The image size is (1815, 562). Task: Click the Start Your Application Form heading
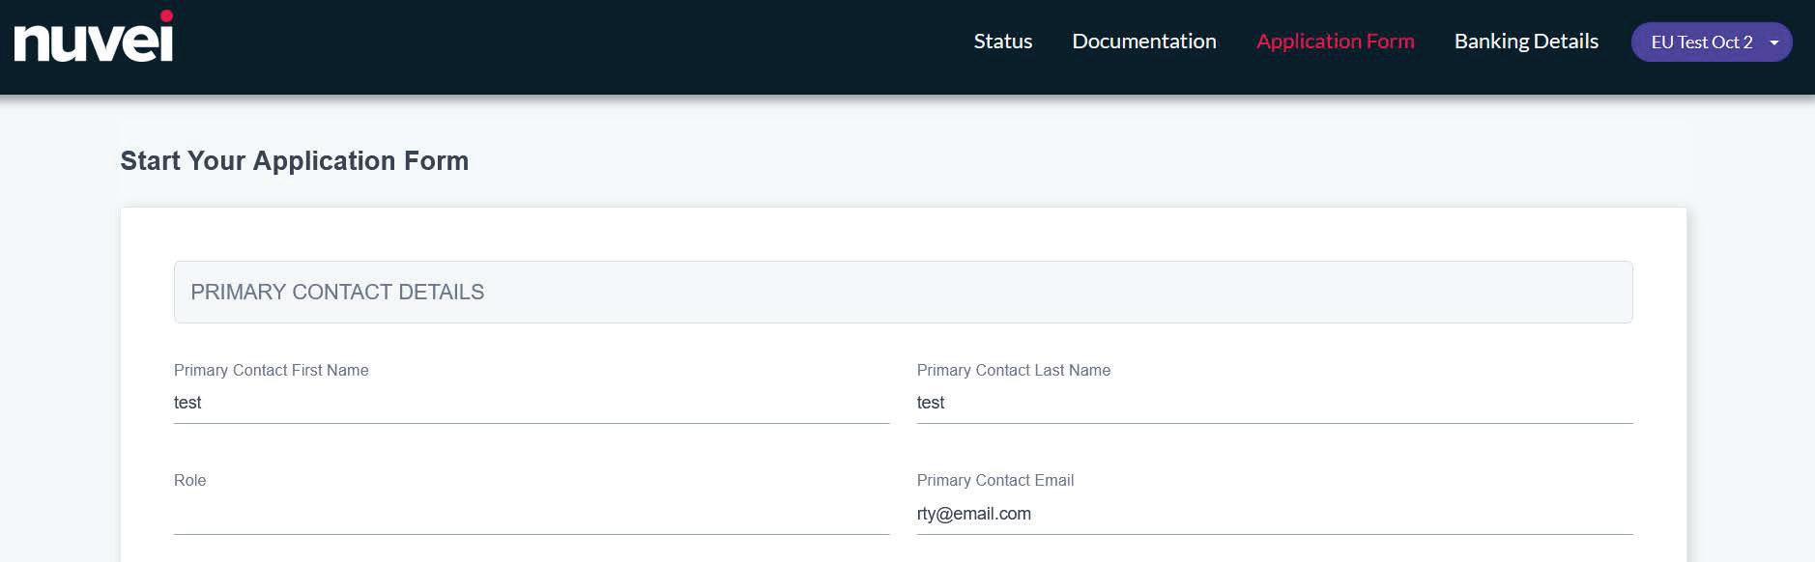(x=295, y=160)
